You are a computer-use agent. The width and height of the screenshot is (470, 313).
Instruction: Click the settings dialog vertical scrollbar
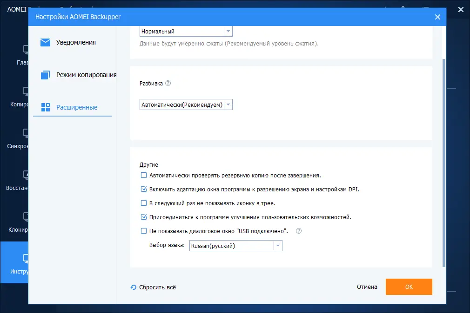[x=444, y=163]
